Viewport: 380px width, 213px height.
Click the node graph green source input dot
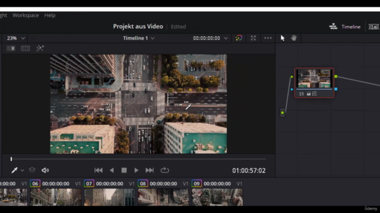[x=283, y=112]
